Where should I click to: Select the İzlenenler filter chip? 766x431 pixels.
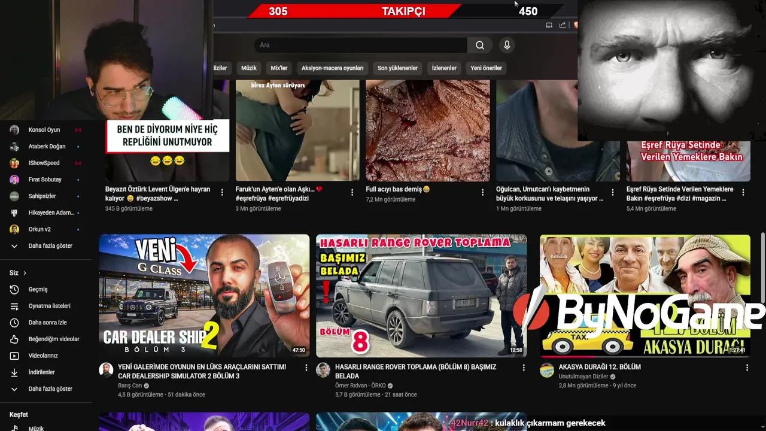pos(444,68)
